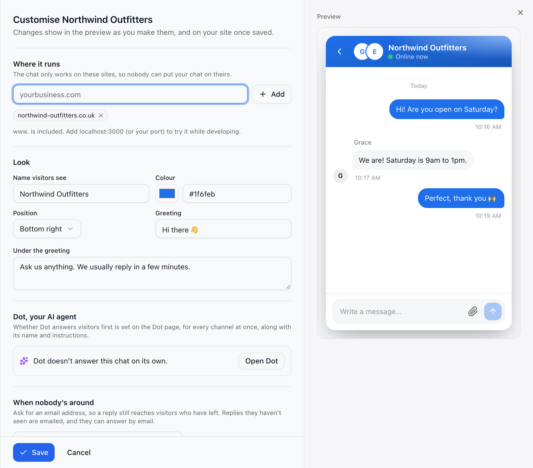Click the back chevron in chat header
The image size is (533, 468).
tap(340, 51)
